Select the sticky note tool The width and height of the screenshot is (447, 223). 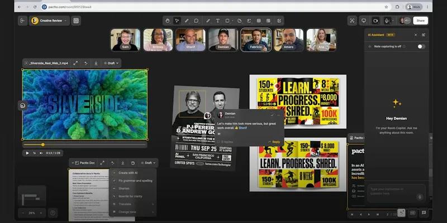(x=239, y=21)
